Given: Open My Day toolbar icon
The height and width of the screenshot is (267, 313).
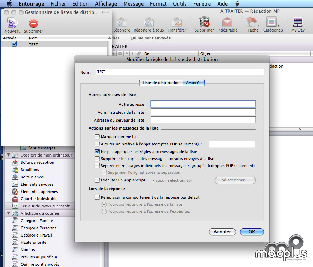Looking at the screenshot, I should pos(298,22).
